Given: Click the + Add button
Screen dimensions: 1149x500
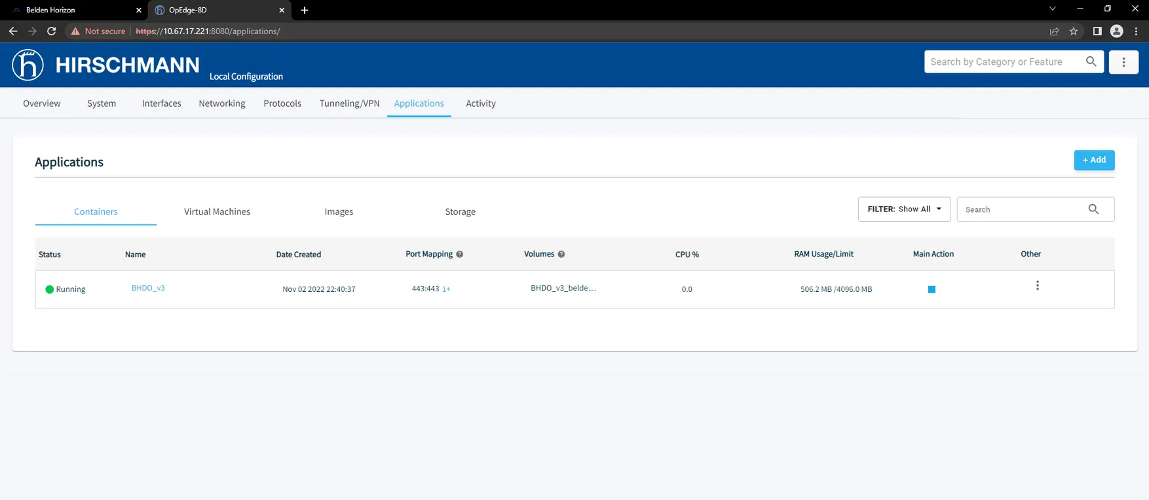Looking at the screenshot, I should [x=1094, y=160].
